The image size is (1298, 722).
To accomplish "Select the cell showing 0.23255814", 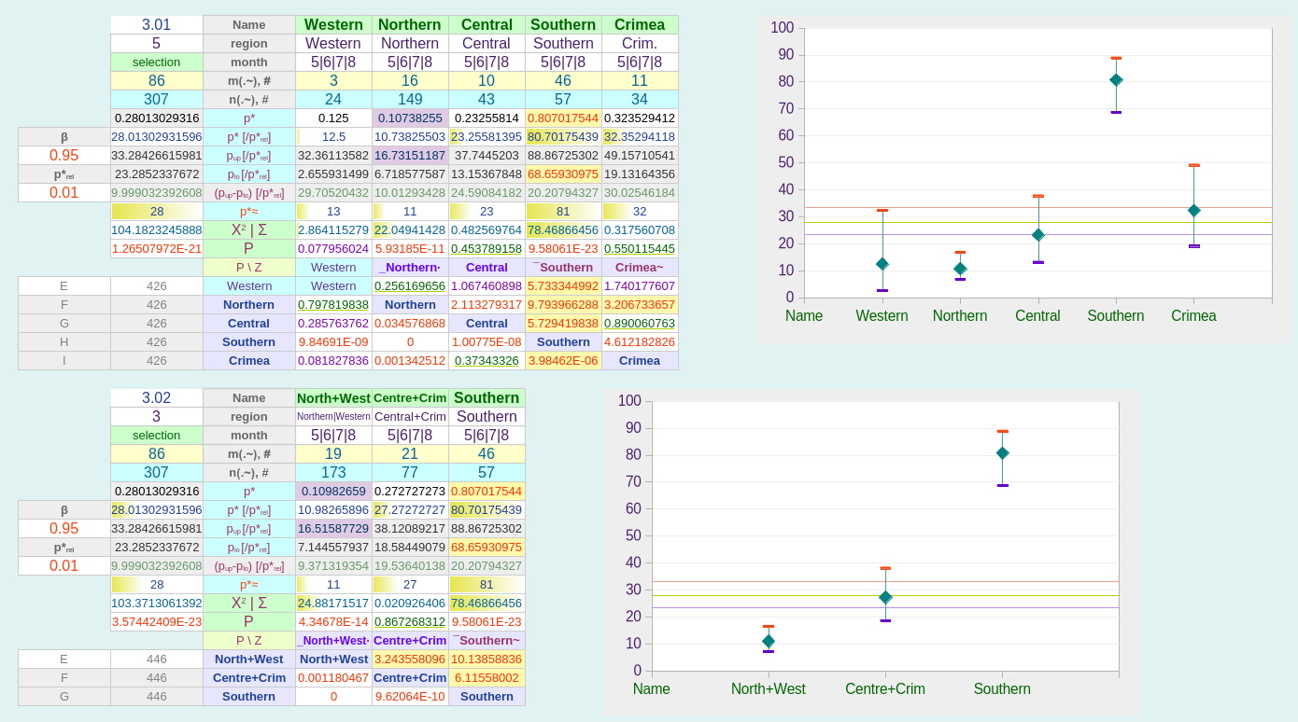I will [487, 118].
